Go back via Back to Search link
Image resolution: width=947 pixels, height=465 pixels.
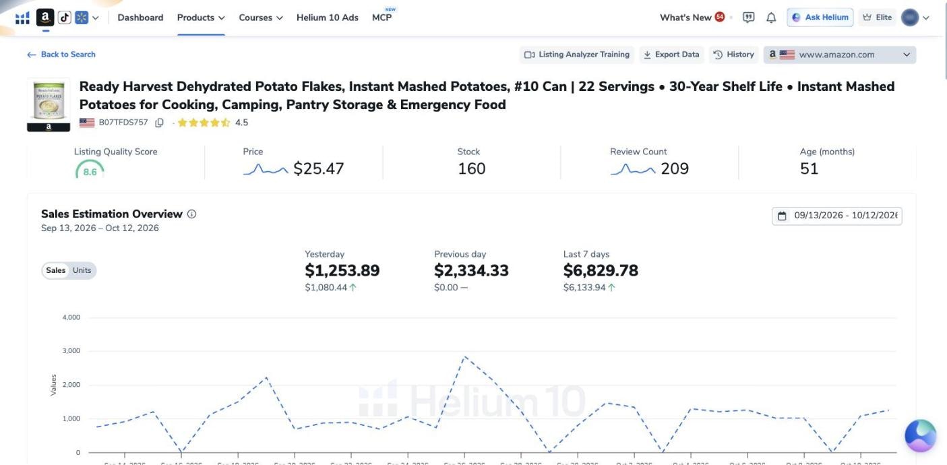click(61, 55)
